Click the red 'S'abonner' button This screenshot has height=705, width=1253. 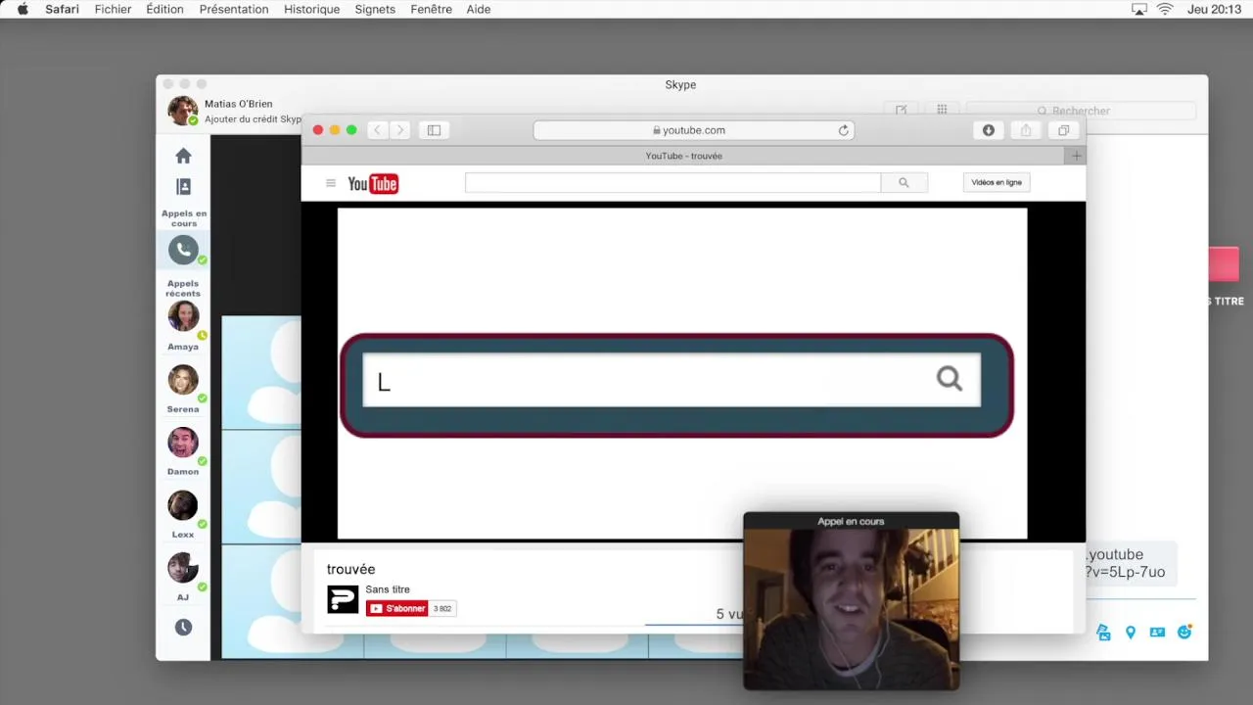tap(396, 608)
